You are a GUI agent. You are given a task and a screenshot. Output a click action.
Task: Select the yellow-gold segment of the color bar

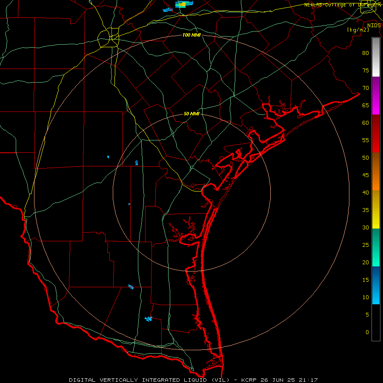tap(376, 209)
